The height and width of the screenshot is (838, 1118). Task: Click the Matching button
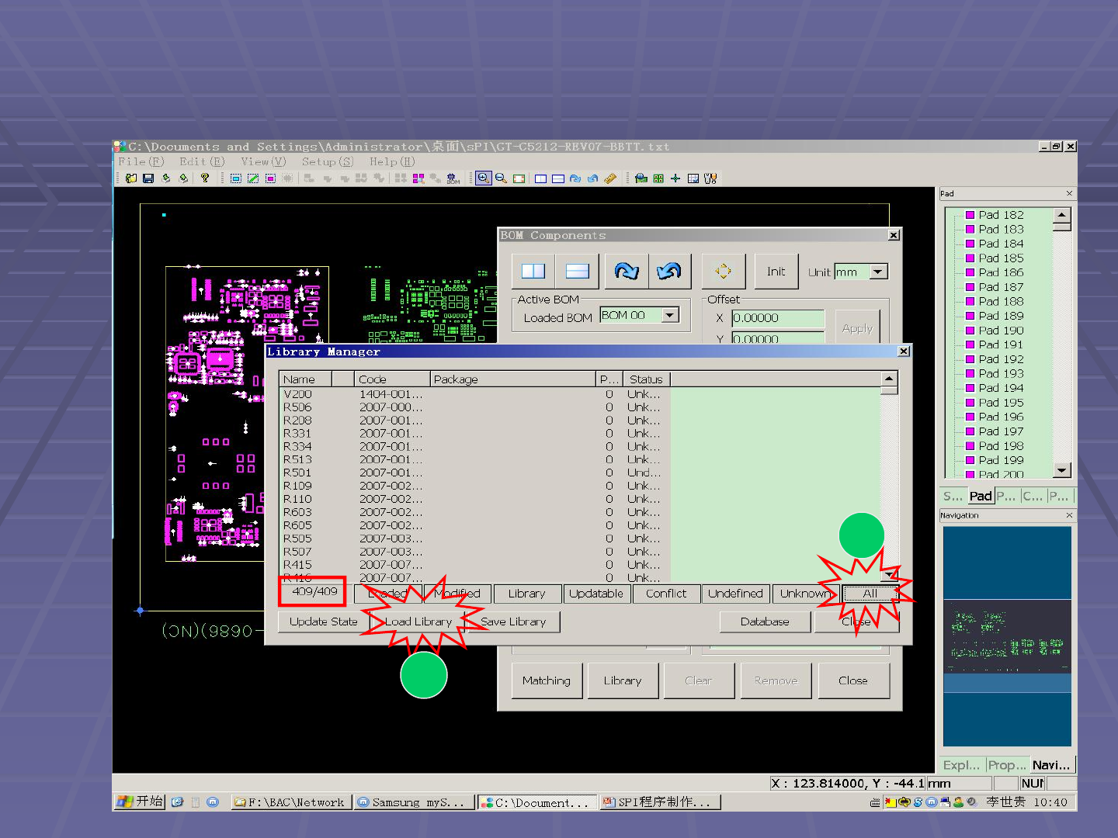click(x=547, y=680)
